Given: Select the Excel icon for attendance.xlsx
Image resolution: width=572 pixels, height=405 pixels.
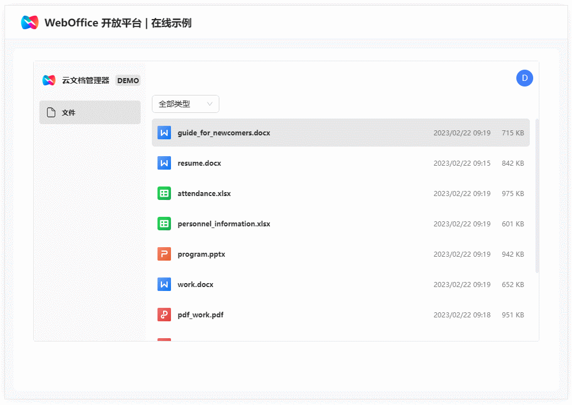Looking at the screenshot, I should pyautogui.click(x=164, y=193).
